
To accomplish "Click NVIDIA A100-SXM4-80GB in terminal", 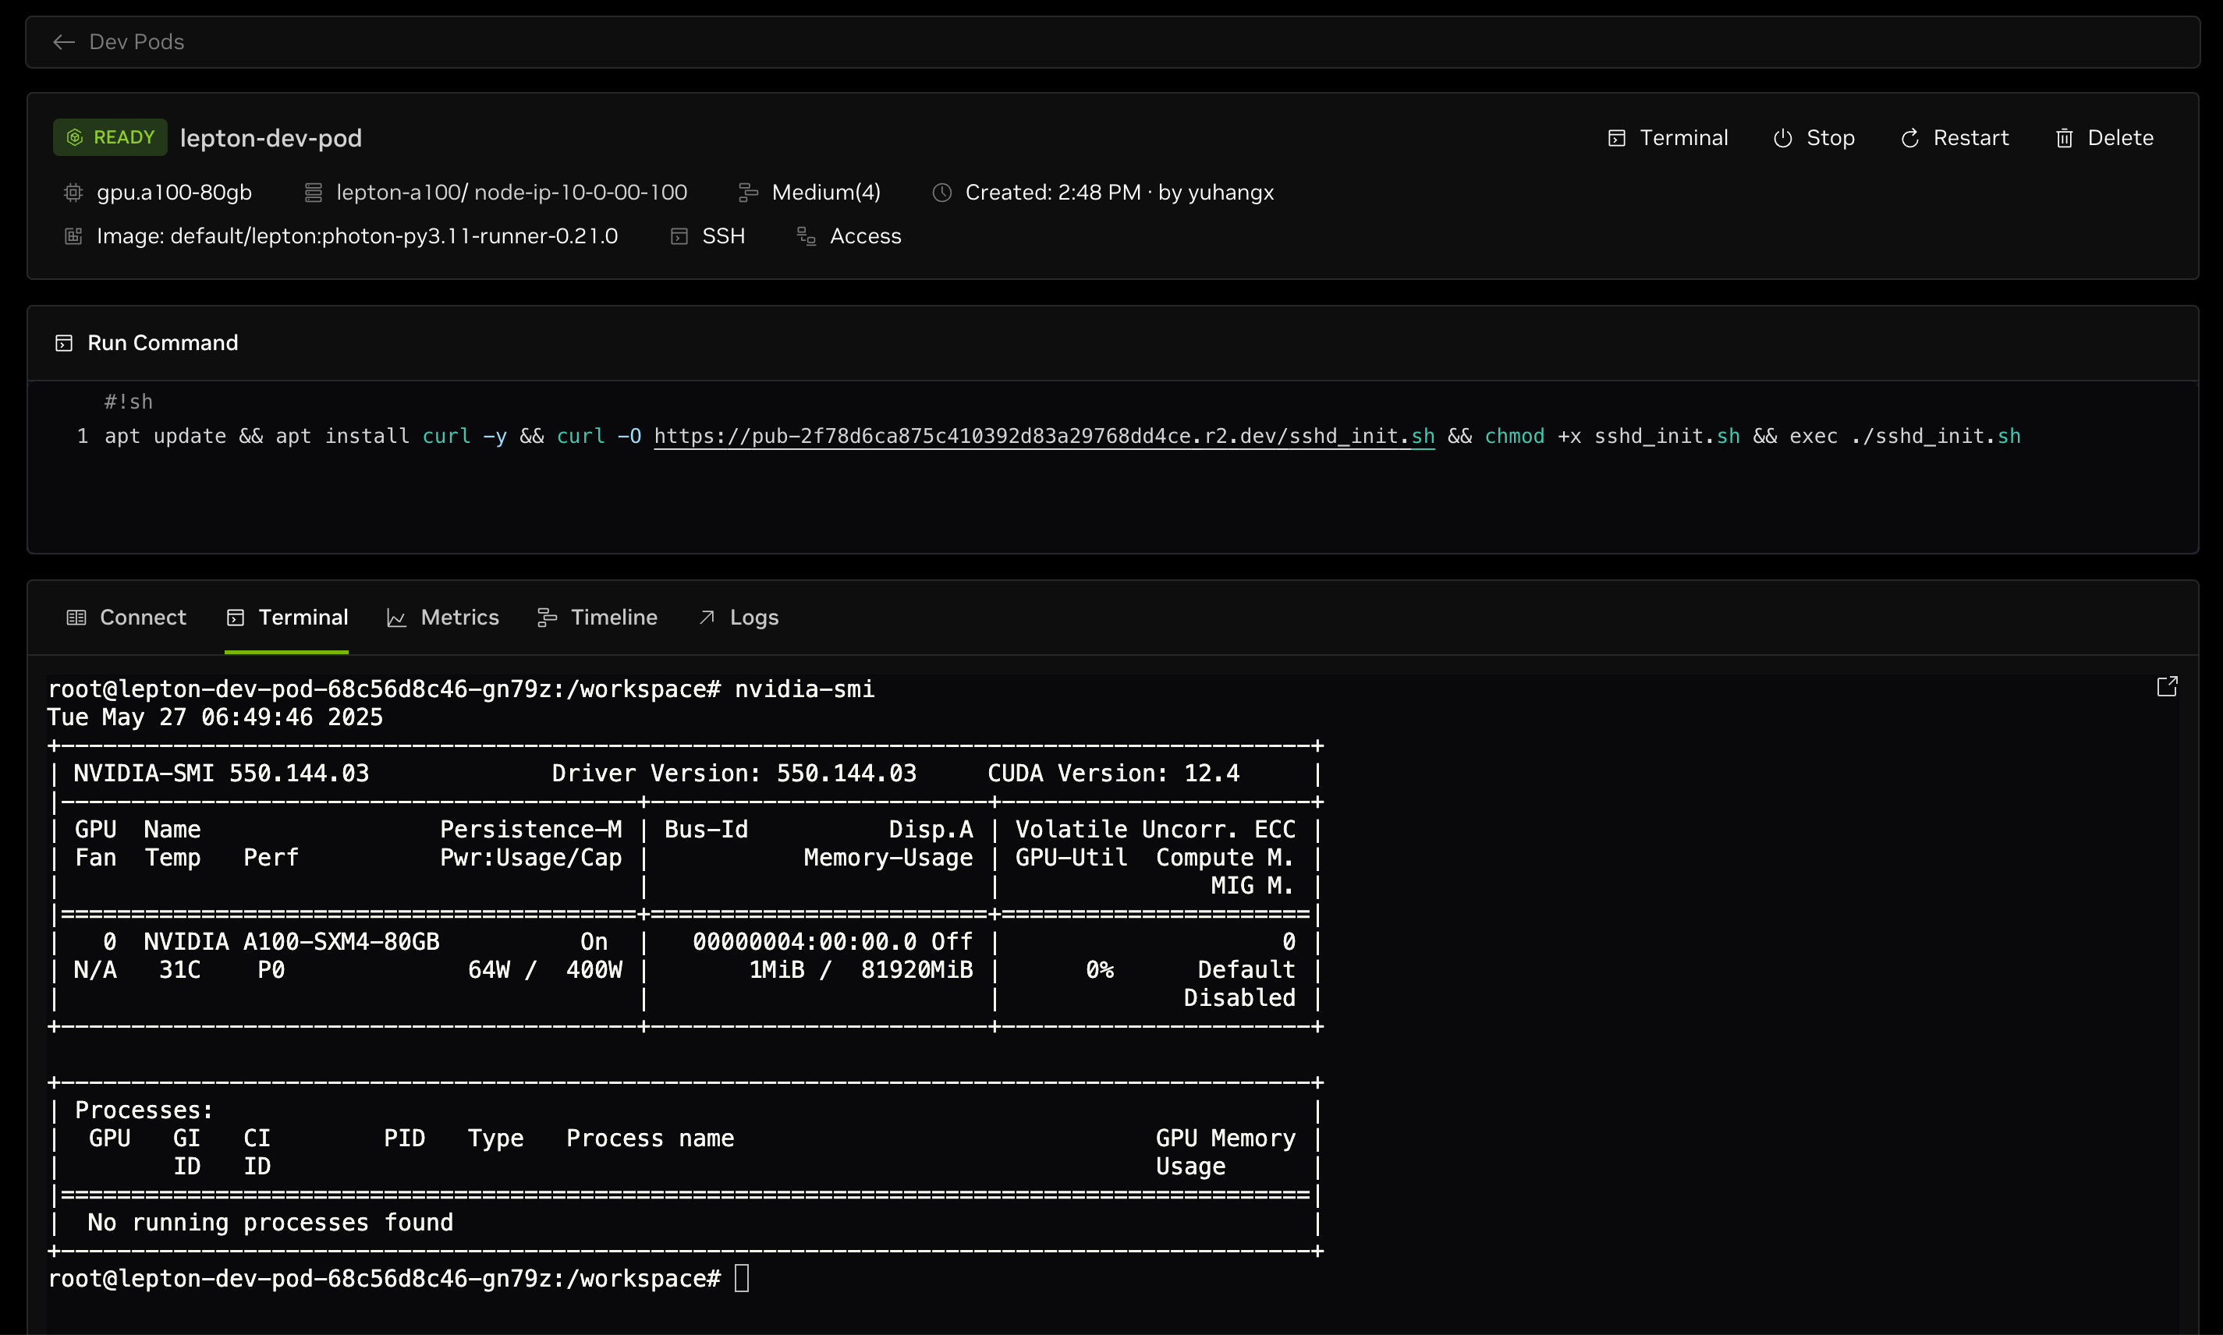I will coord(292,942).
